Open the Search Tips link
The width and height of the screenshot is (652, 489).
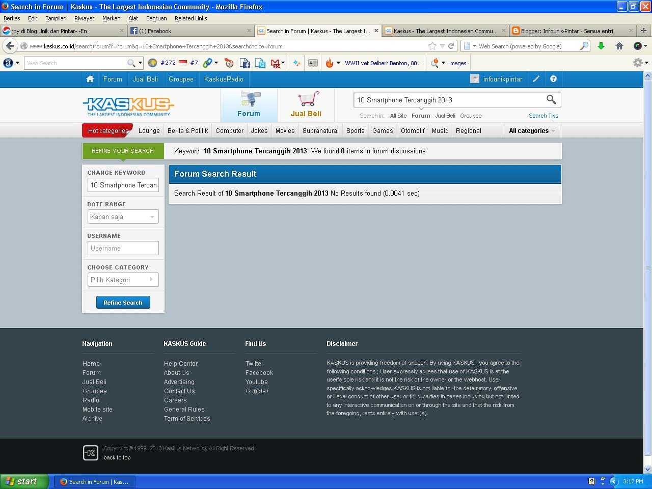tap(544, 116)
